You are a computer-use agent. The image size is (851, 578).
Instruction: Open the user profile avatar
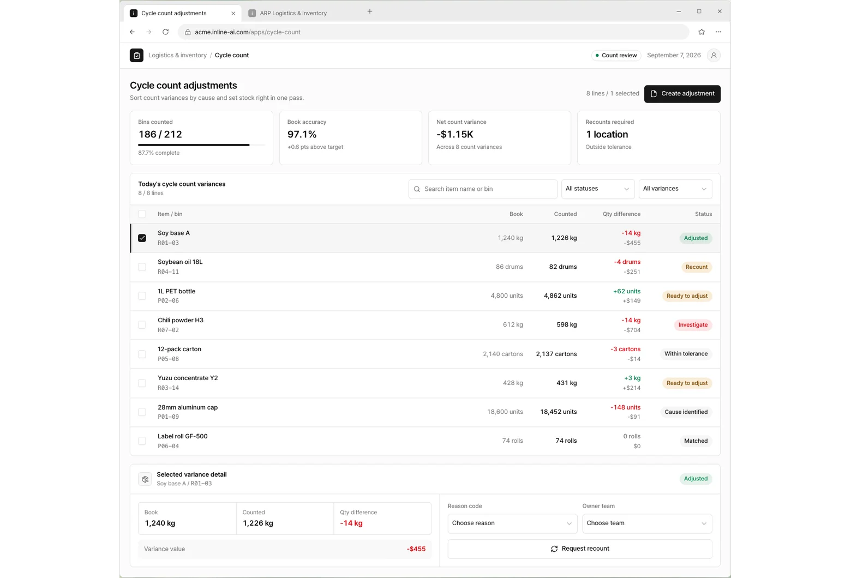click(714, 55)
